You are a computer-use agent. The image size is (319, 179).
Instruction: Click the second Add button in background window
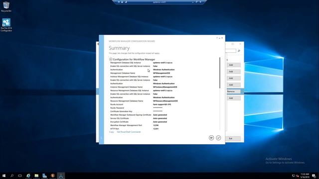(x=234, y=72)
